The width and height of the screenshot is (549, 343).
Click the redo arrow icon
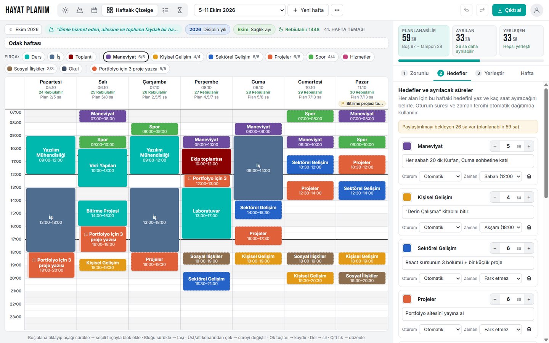point(482,10)
